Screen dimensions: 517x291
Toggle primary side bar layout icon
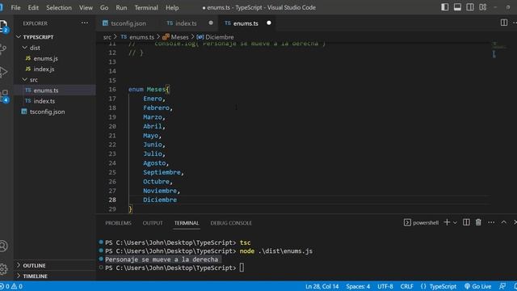tap(445, 7)
